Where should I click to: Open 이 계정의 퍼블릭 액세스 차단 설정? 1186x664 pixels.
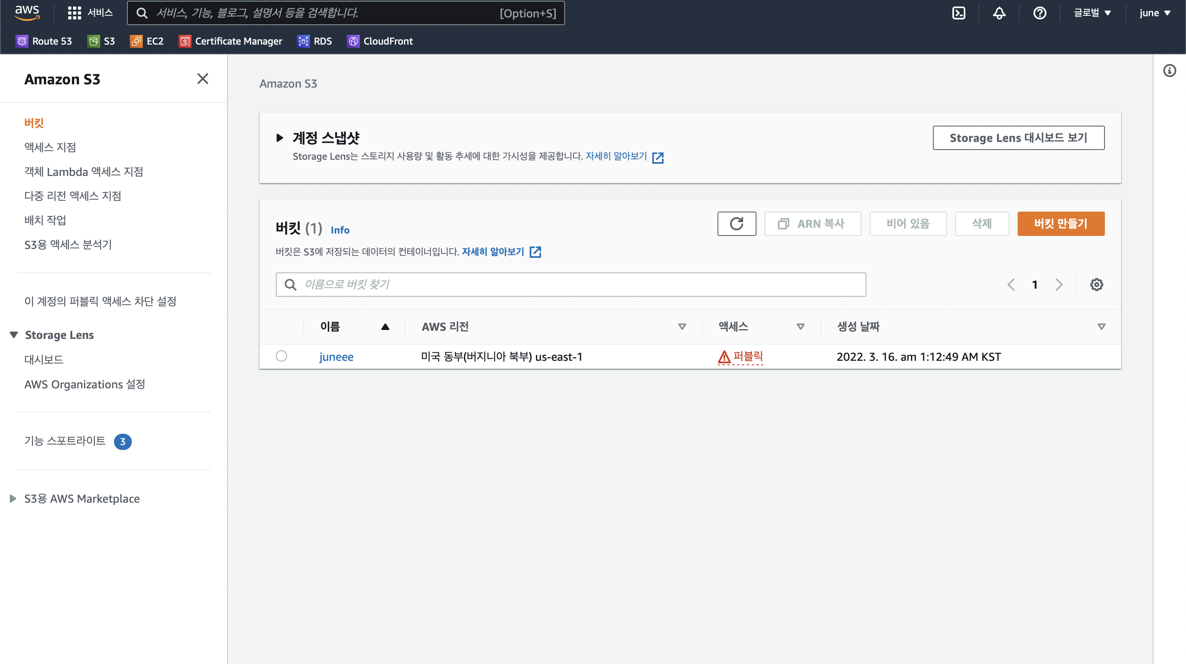coord(100,301)
